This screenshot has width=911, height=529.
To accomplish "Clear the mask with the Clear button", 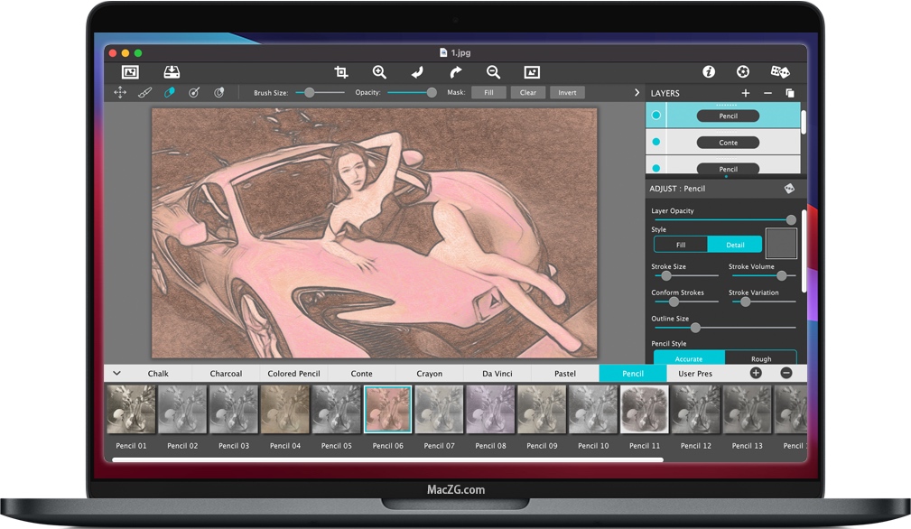I will (x=527, y=92).
